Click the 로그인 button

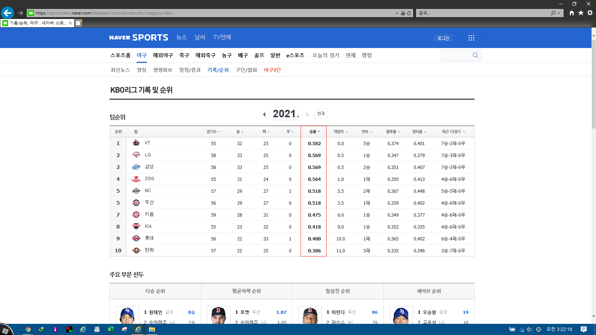[443, 38]
